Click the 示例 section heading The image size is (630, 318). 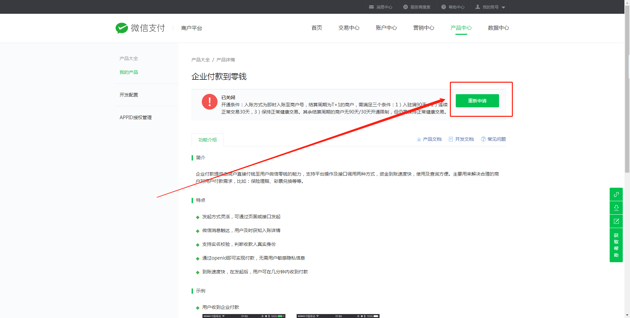point(200,291)
